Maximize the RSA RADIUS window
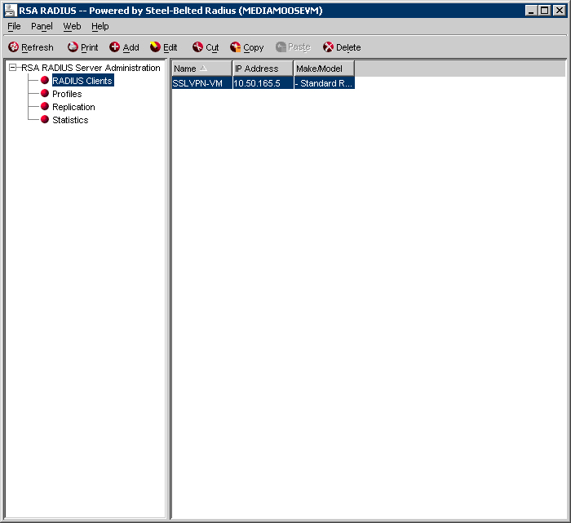Viewport: 571px width, 523px height. pos(545,11)
